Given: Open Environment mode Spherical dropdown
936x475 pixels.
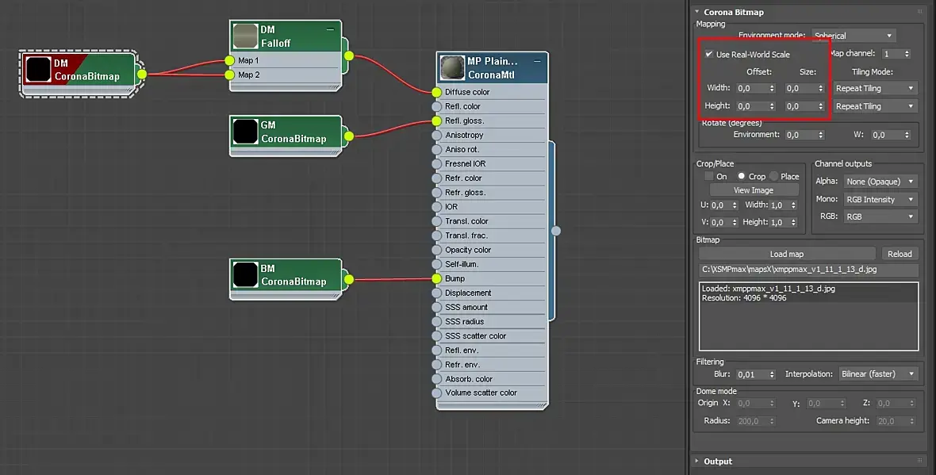Looking at the screenshot, I should [x=853, y=36].
